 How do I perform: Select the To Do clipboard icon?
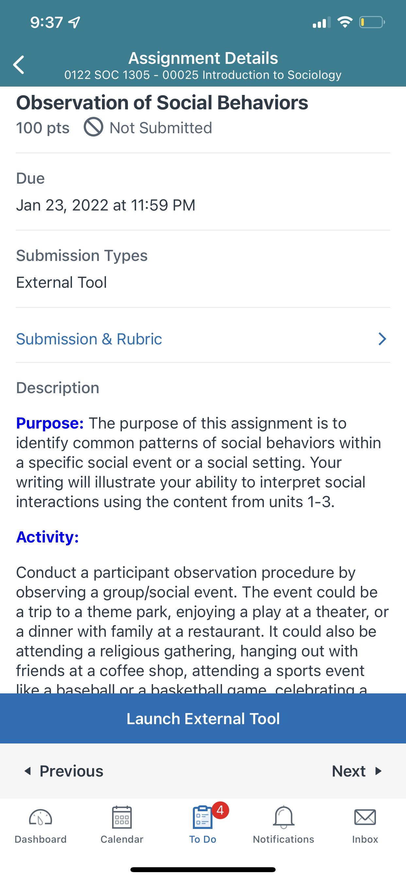pyautogui.click(x=203, y=817)
